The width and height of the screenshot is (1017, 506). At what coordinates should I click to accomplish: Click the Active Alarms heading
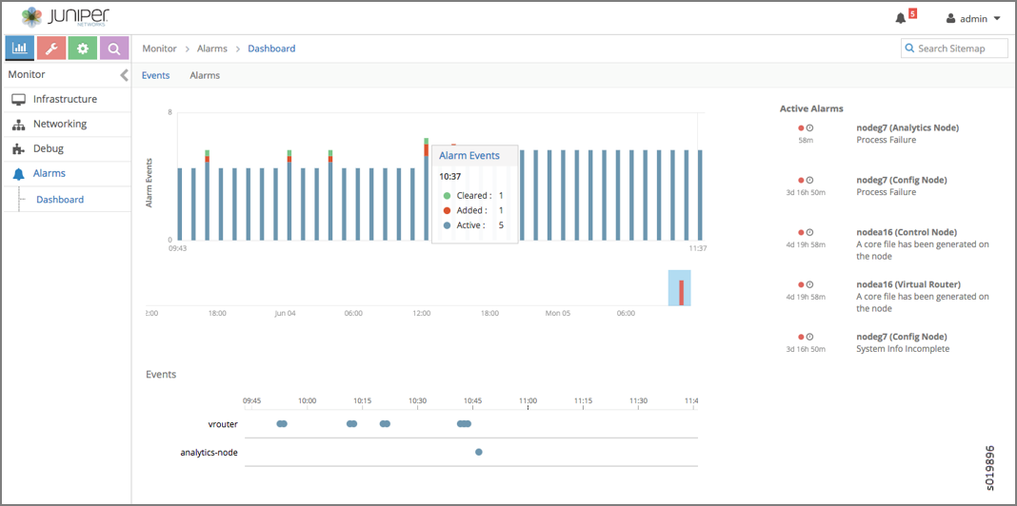coord(811,108)
